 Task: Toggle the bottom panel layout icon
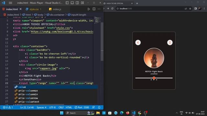pyautogui.click(x=72, y=3)
